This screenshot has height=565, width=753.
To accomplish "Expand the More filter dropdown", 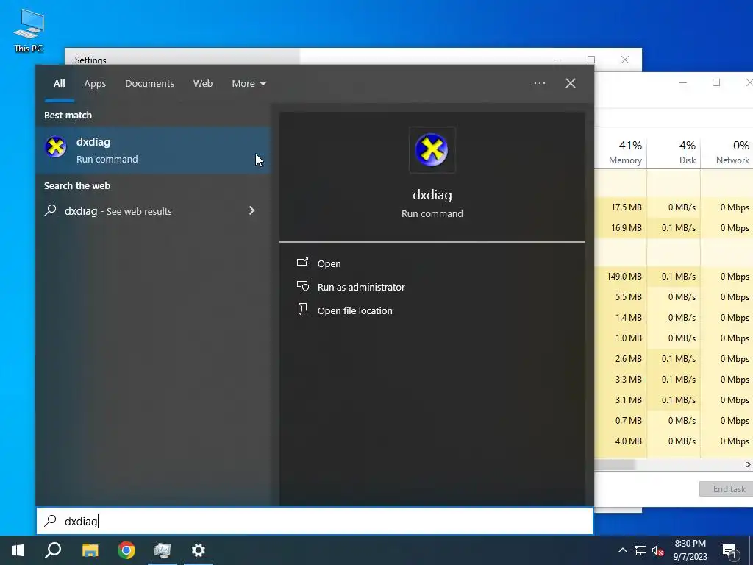I will click(x=249, y=83).
